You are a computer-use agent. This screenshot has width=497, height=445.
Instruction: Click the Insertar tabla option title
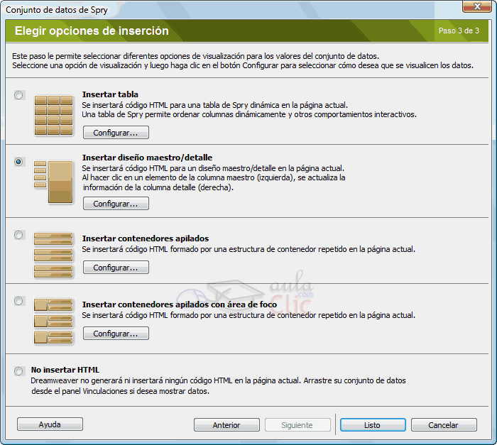coord(110,94)
